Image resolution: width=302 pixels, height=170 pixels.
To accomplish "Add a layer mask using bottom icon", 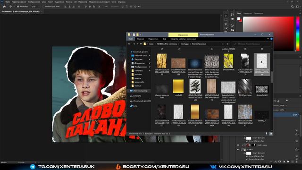I will click(x=280, y=161).
